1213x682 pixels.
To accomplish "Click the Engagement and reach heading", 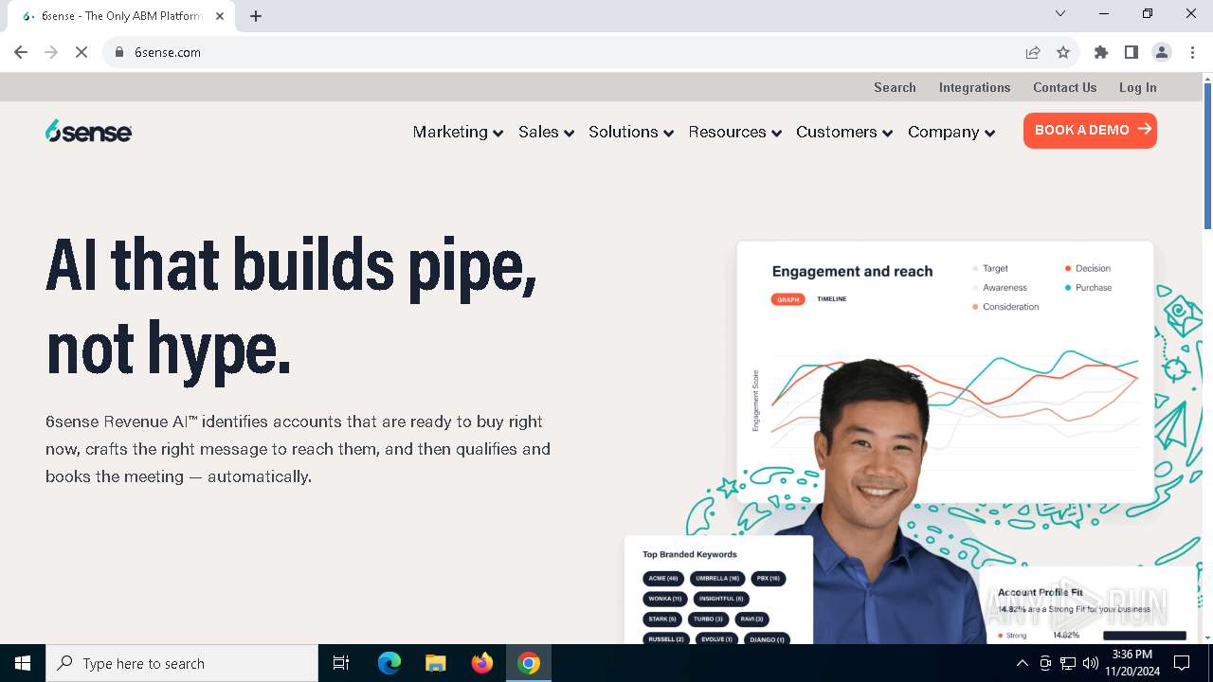I will (852, 272).
